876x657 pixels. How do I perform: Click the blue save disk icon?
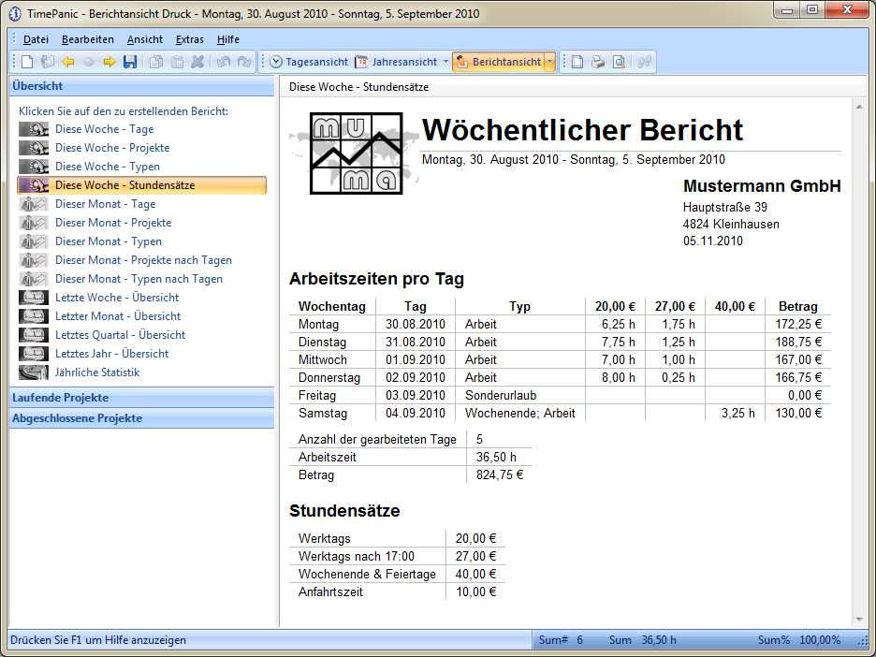pos(130,62)
